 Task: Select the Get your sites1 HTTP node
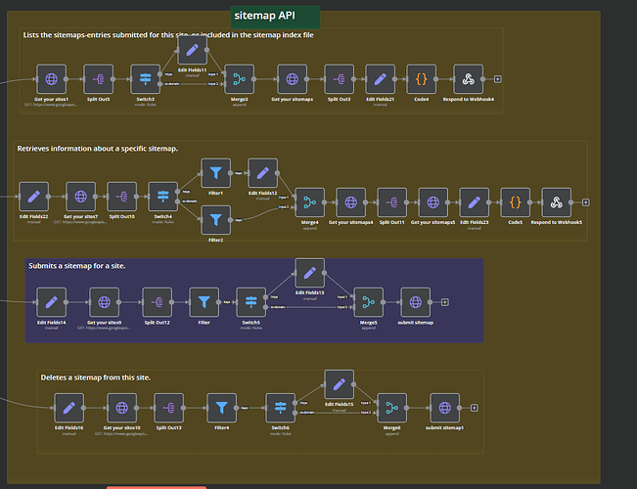click(51, 79)
